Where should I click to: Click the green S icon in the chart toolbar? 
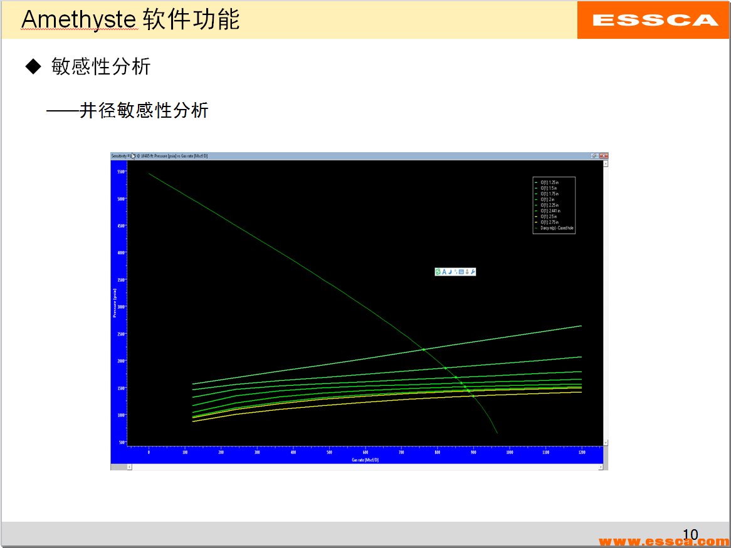(x=438, y=271)
